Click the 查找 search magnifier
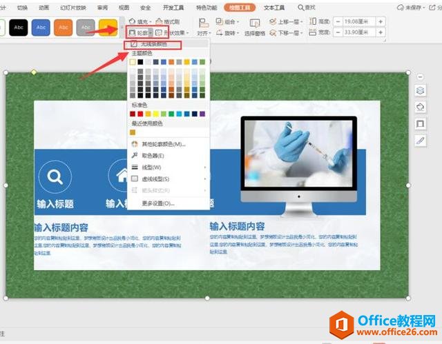 pos(301,8)
